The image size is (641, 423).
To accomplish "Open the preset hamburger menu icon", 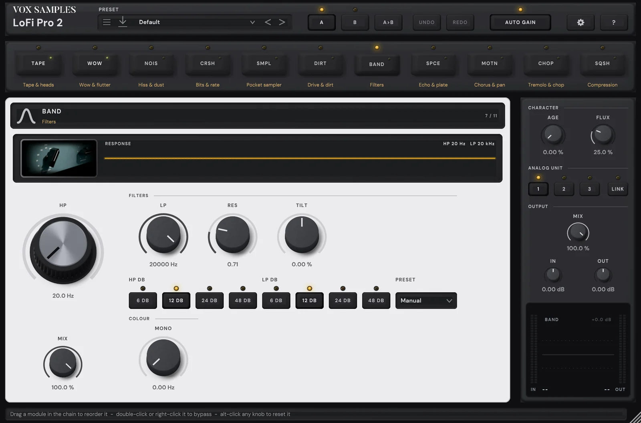I will click(x=107, y=22).
